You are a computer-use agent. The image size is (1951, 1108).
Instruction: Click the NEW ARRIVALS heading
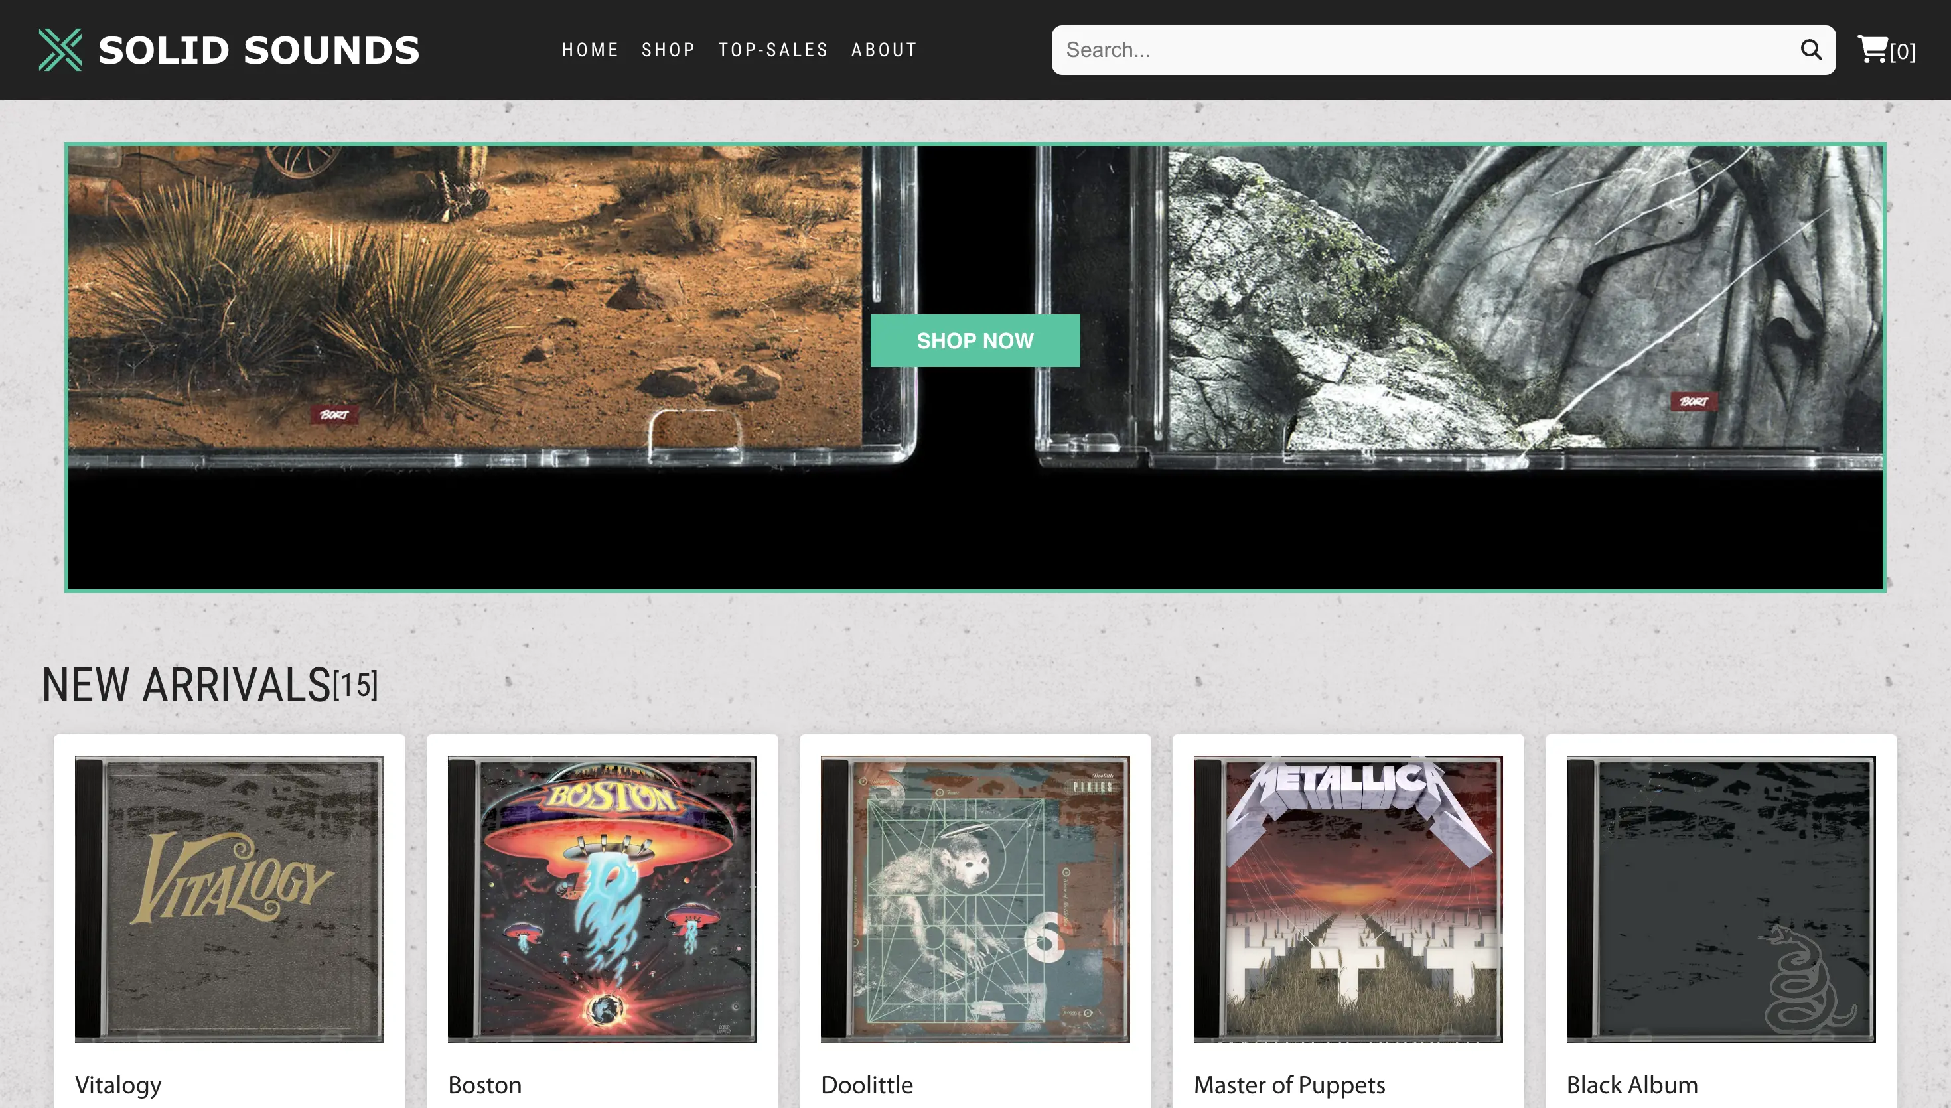[x=187, y=684]
